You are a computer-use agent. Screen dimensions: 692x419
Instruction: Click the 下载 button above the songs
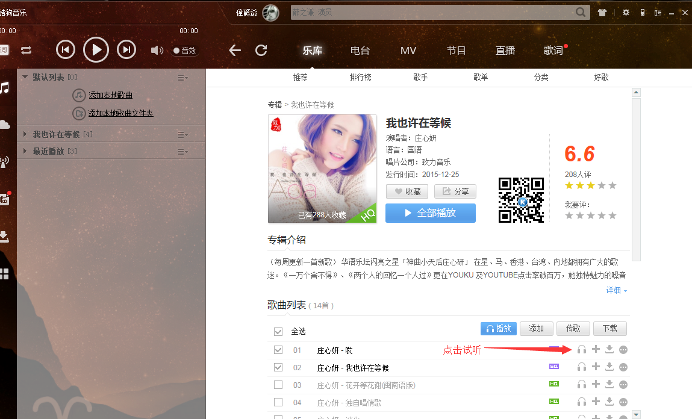[610, 329]
